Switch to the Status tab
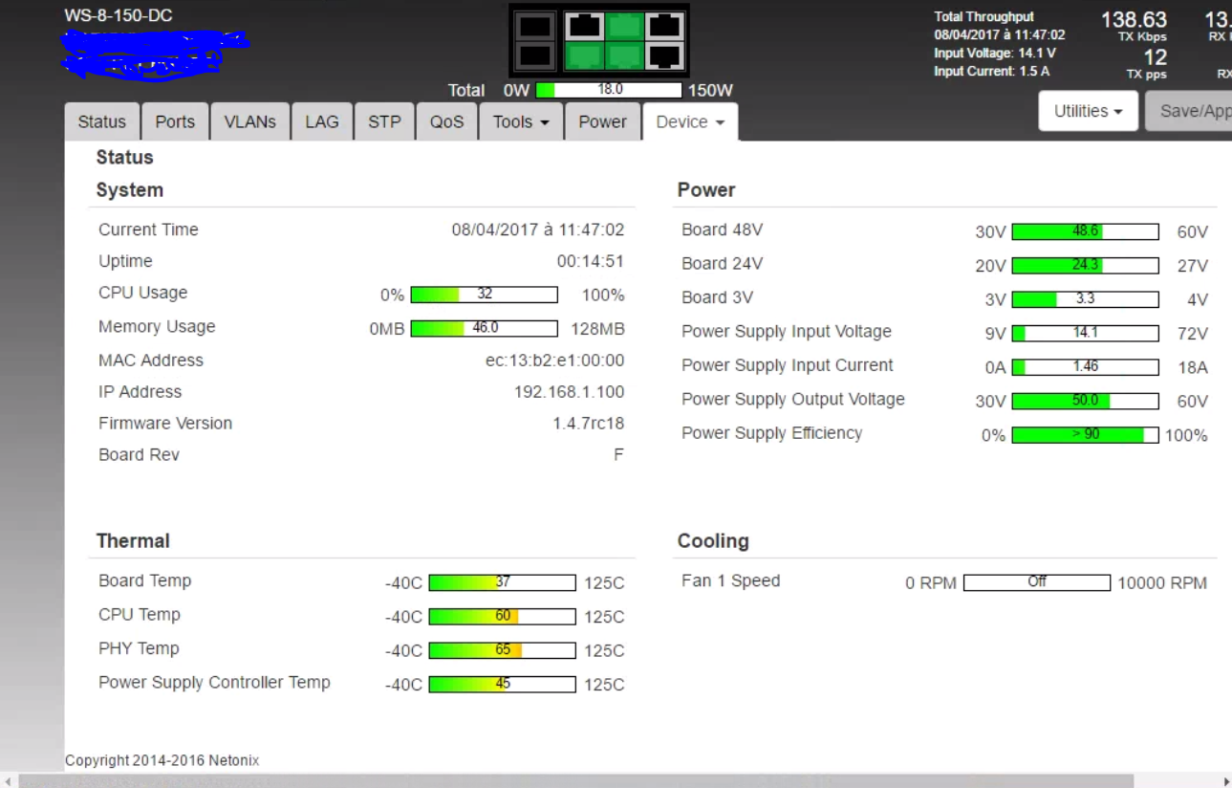 coord(101,122)
